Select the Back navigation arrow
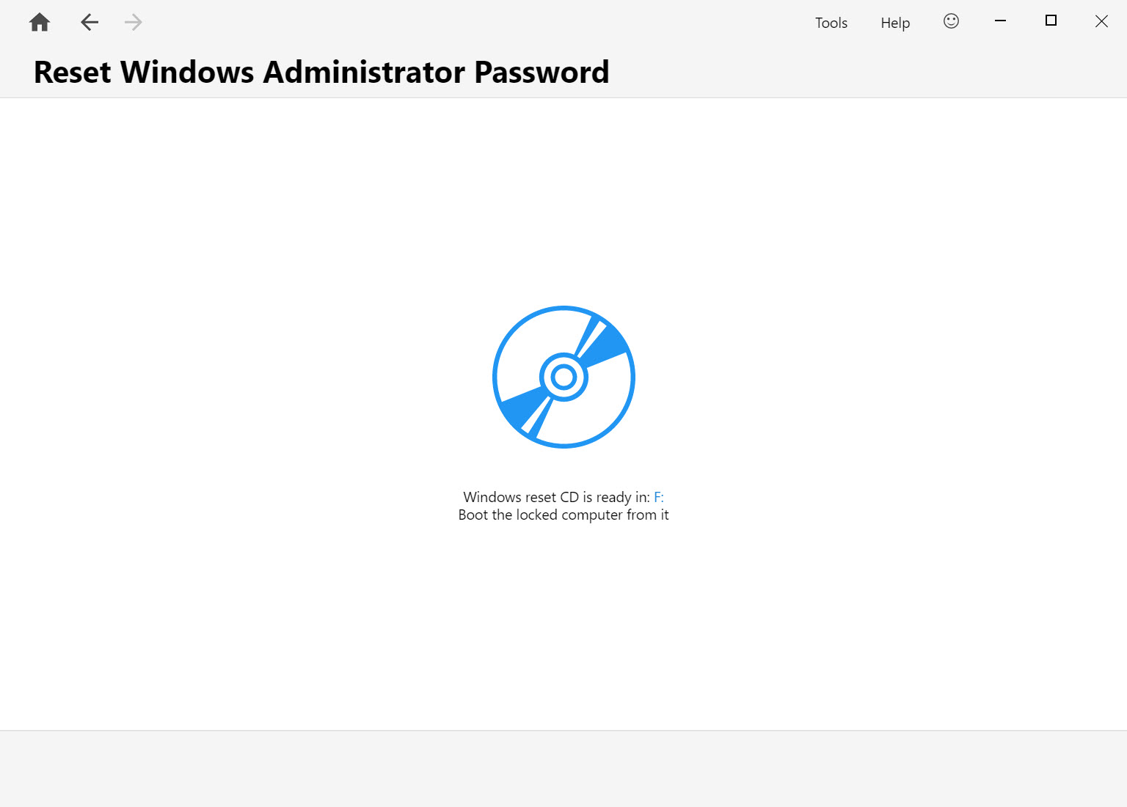The image size is (1127, 807). point(90,22)
